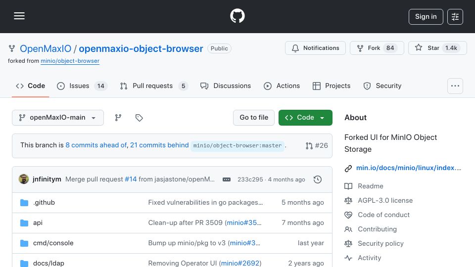Go to the GitHub logo homepage

coord(237,16)
